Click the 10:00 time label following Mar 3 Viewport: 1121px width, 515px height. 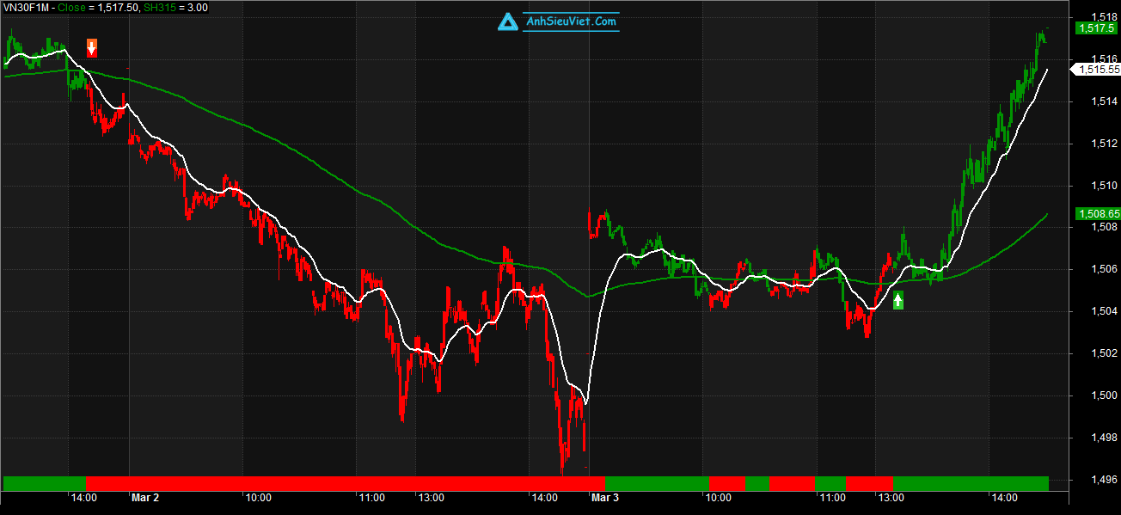point(718,498)
